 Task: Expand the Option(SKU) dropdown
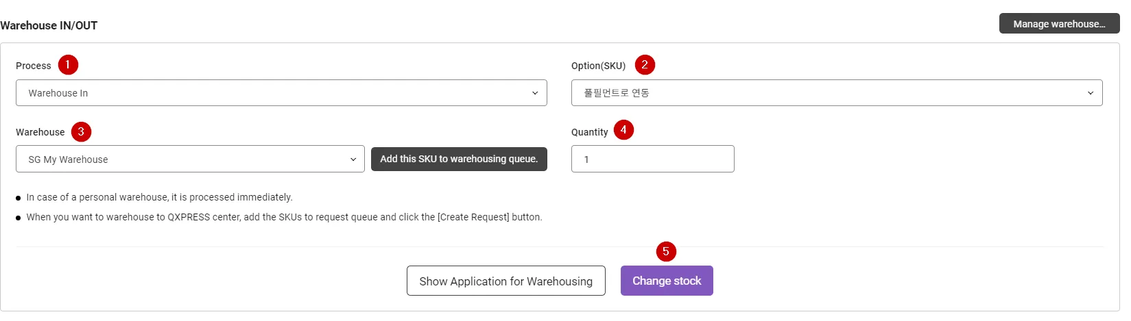coord(837,93)
